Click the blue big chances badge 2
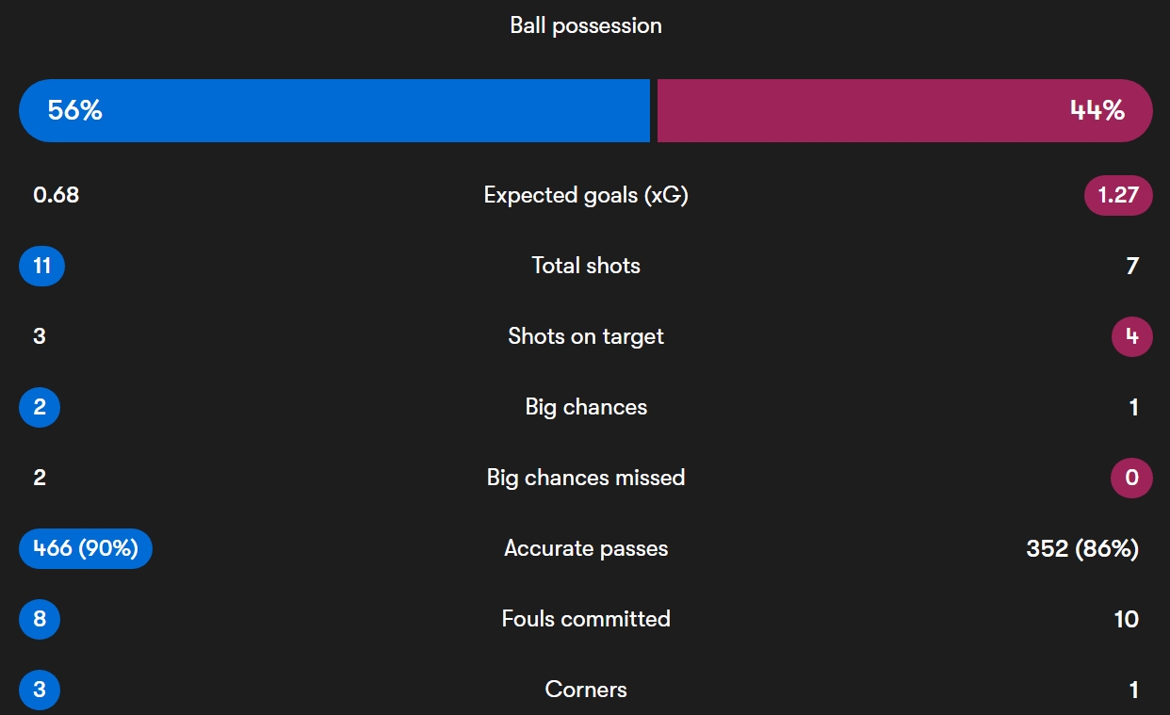Screen dimensions: 1170x715 (x=40, y=407)
